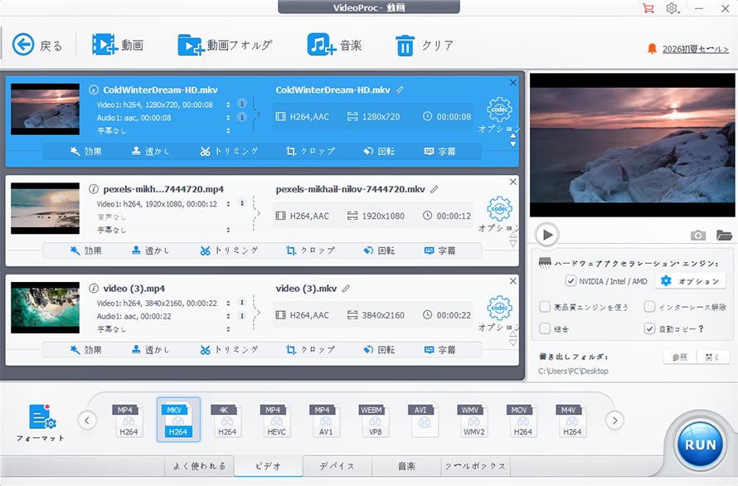The width and height of the screenshot is (738, 486).
Task: Take a snapshot with camera icon
Action: (x=698, y=235)
